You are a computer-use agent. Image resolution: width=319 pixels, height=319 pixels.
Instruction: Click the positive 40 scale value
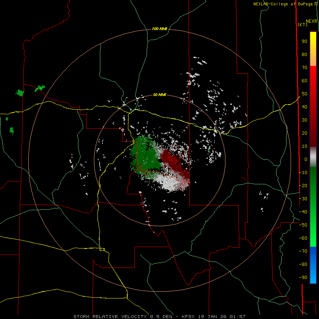point(304,107)
